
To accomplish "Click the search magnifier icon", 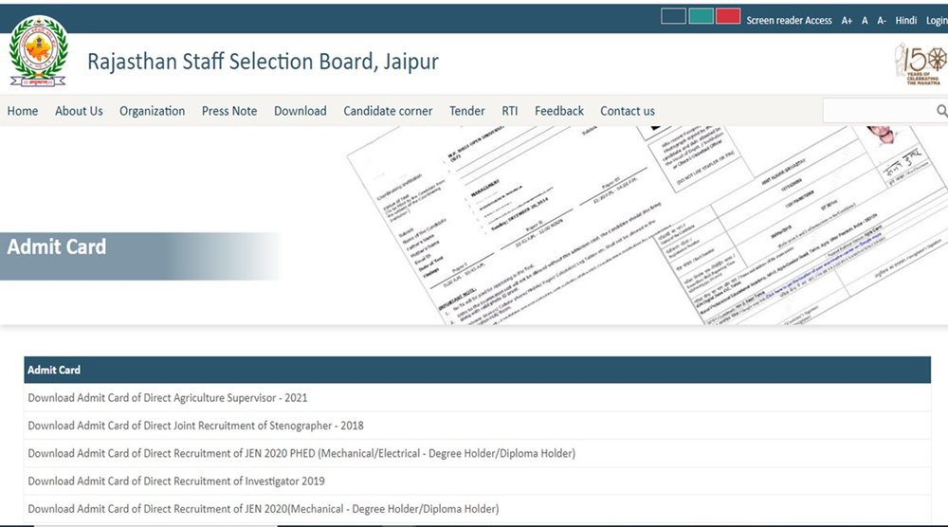I will (x=941, y=112).
